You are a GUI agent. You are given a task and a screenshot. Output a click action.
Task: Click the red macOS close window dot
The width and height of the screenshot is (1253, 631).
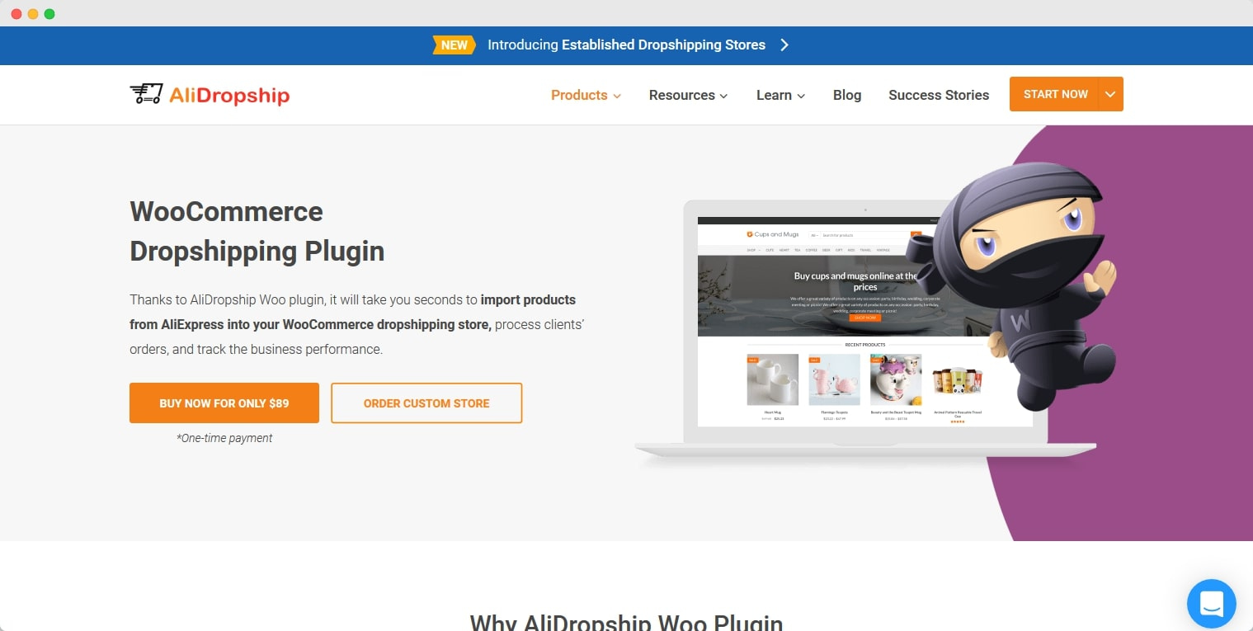(16, 14)
